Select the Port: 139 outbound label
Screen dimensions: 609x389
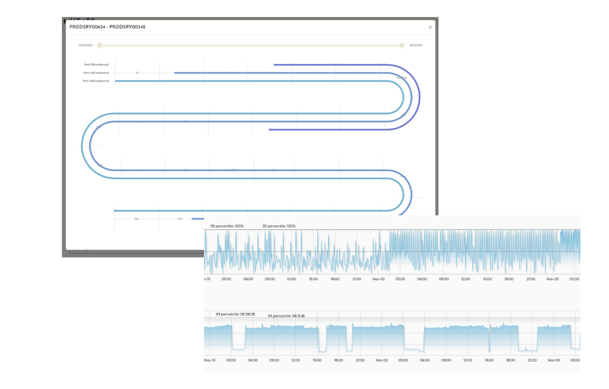pos(96,65)
